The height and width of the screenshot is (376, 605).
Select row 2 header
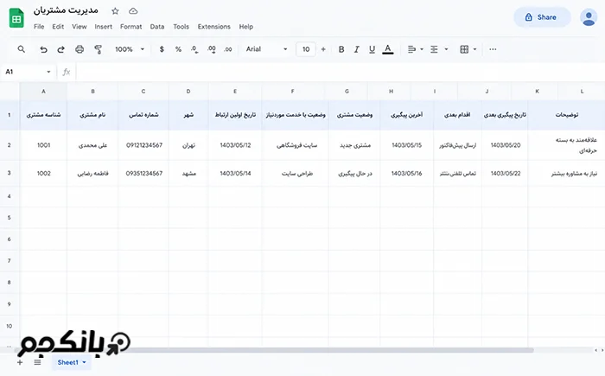(10, 145)
